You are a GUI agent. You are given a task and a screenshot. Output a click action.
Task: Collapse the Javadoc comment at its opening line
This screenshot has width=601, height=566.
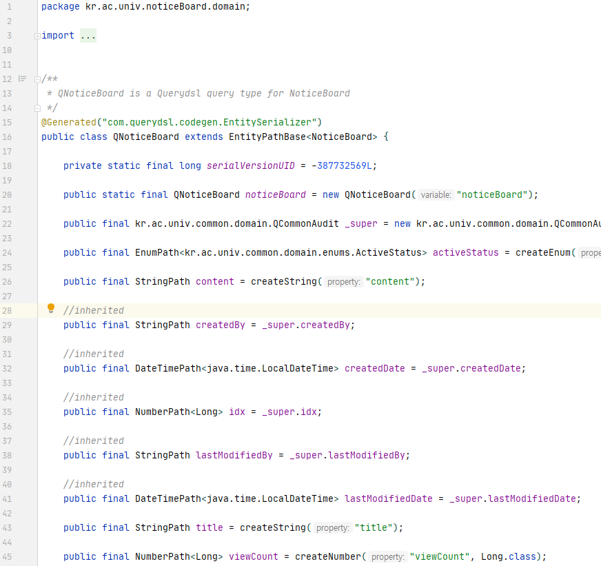pos(37,79)
